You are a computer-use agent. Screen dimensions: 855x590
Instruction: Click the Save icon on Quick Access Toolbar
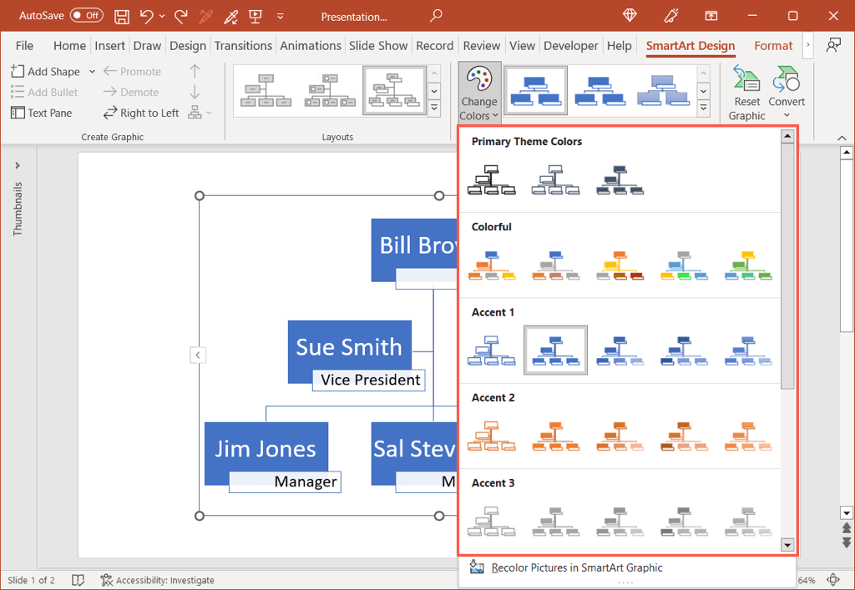pyautogui.click(x=121, y=15)
